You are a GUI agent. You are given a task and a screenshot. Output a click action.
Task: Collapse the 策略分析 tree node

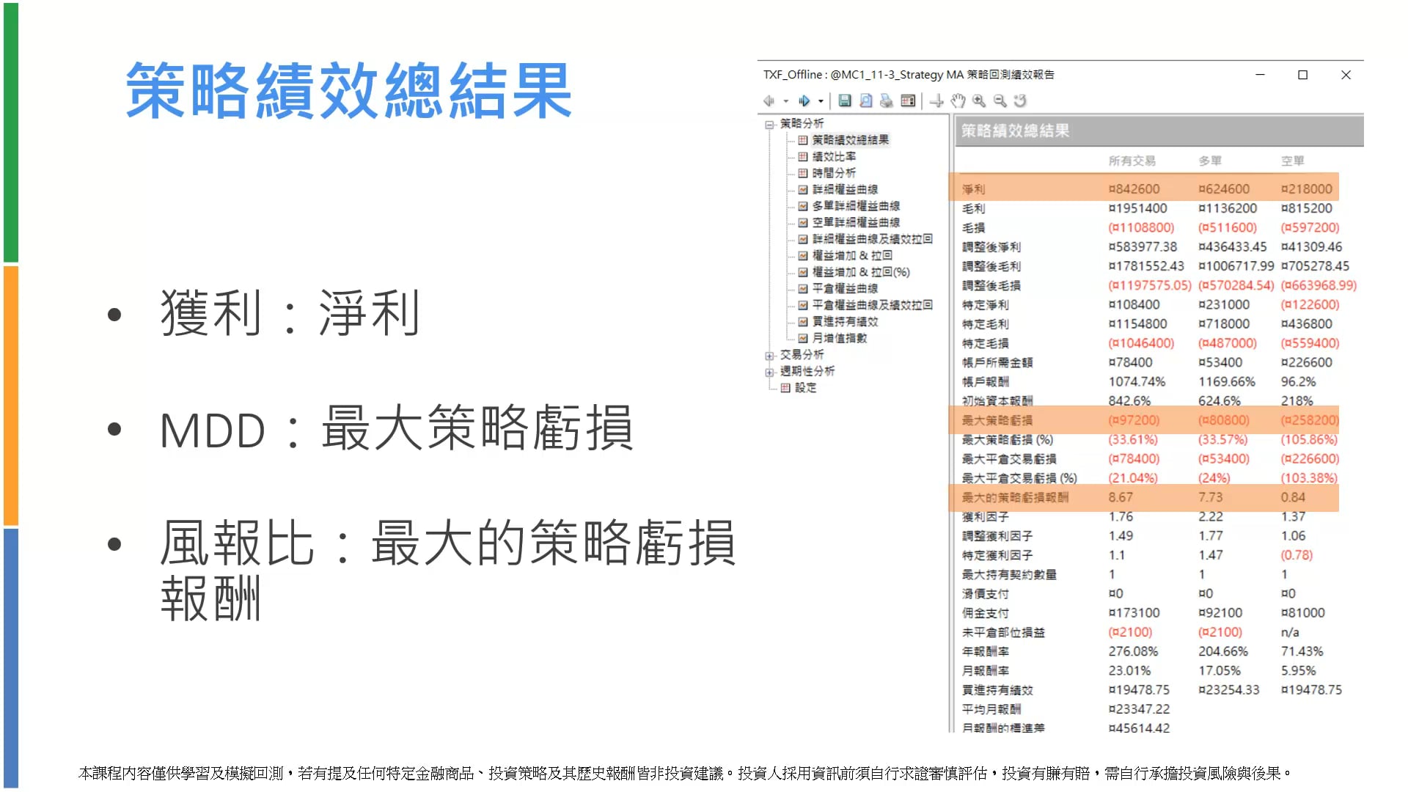pos(769,125)
